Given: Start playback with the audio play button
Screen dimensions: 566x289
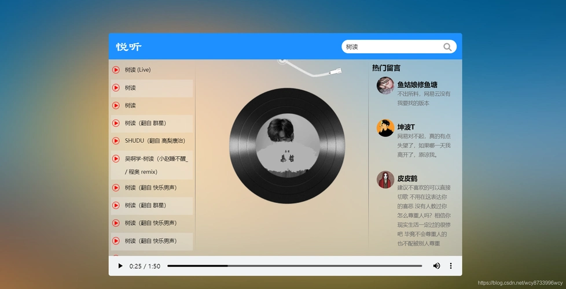Looking at the screenshot, I should pos(120,266).
